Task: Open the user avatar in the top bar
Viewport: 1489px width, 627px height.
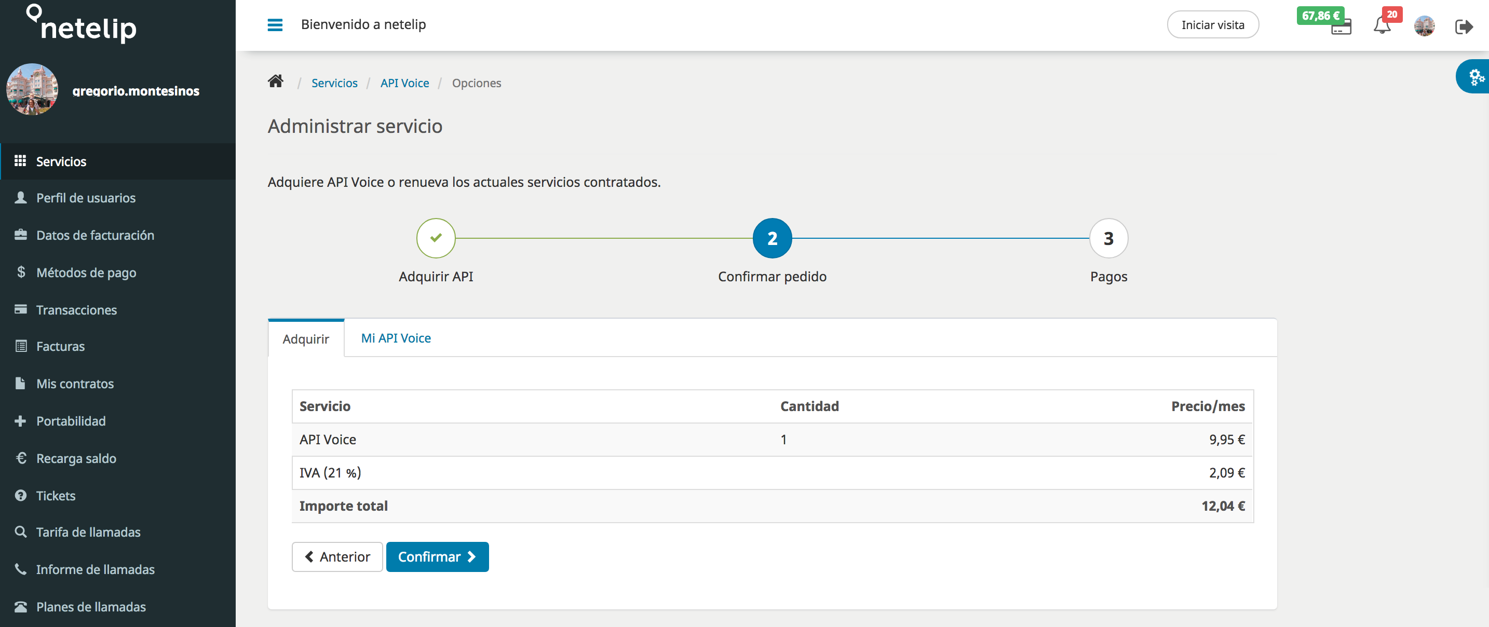Action: [x=1424, y=26]
